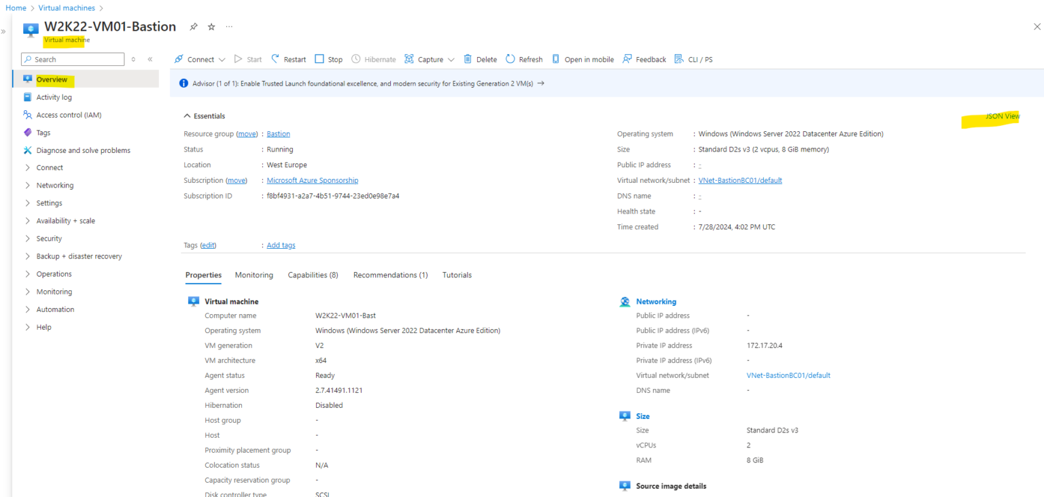
Task: Click the sidebar Search field
Action: tap(72, 59)
